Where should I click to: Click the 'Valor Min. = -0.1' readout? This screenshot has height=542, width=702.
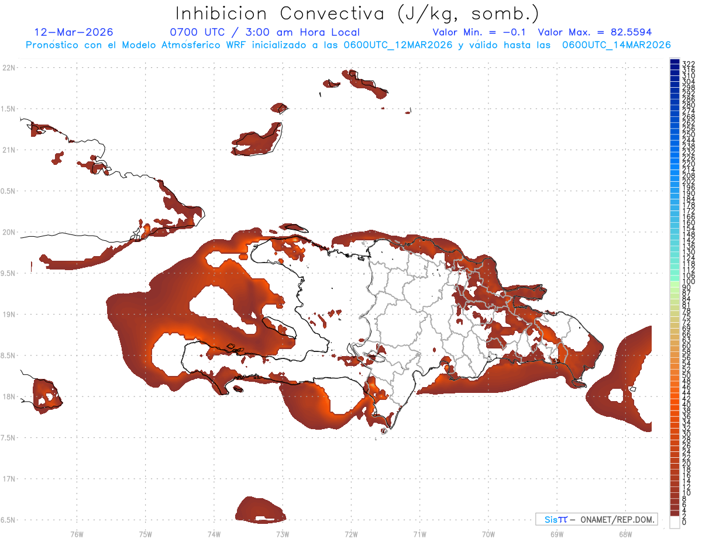480,32
